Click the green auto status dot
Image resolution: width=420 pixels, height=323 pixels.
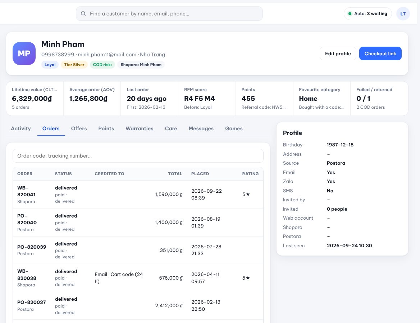(350, 14)
